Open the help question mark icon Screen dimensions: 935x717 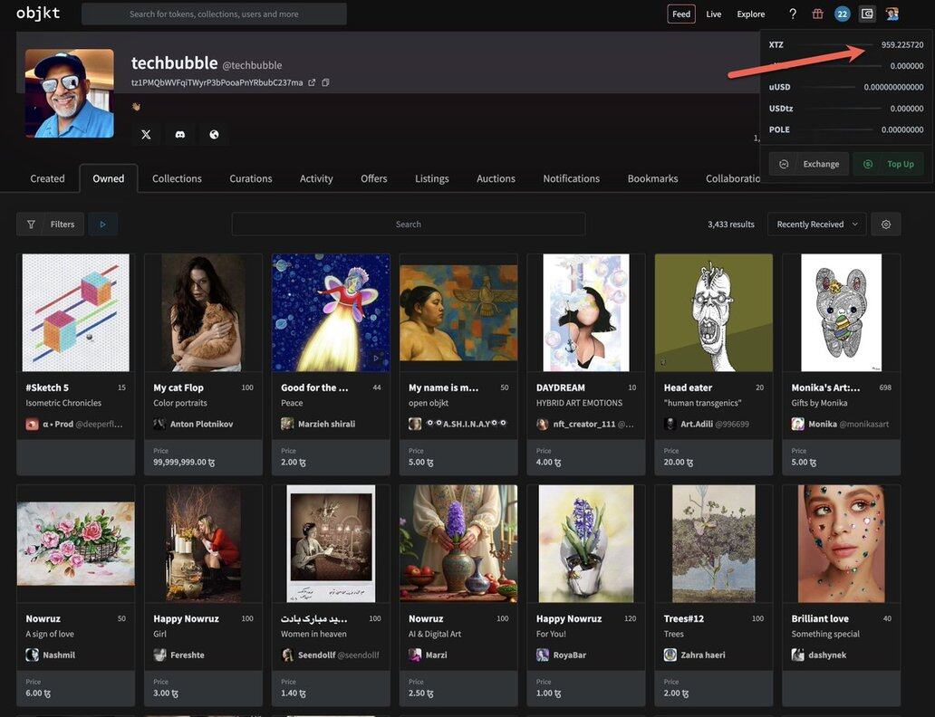(793, 14)
